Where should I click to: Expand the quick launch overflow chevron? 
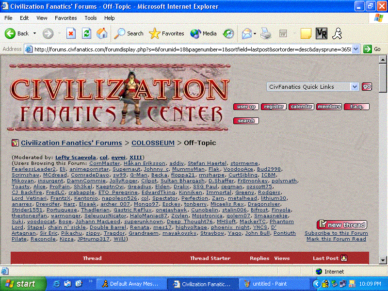[x=90, y=281]
